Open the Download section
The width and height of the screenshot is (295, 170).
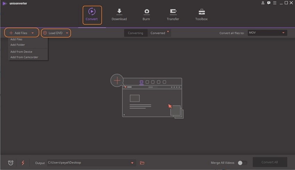pyautogui.click(x=119, y=15)
